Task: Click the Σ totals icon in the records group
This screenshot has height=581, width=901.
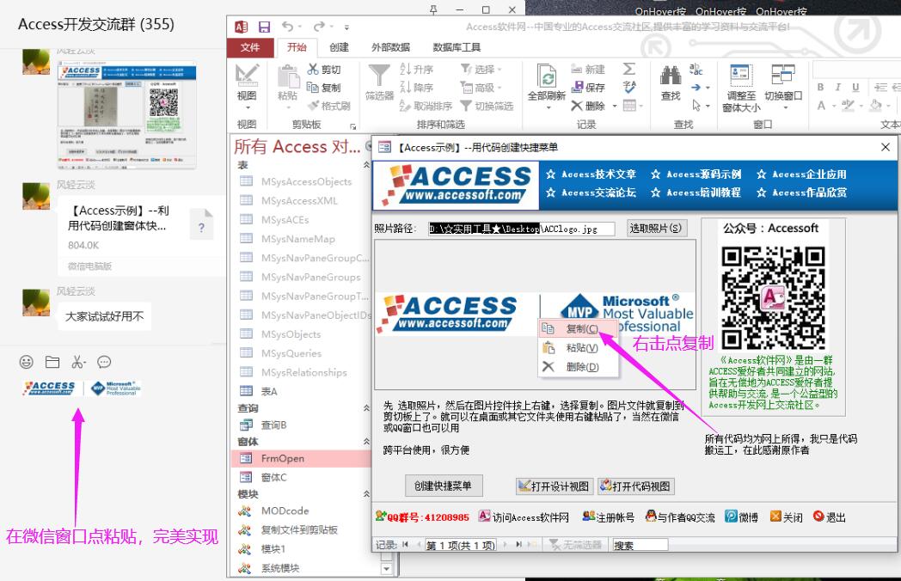Action: click(x=629, y=70)
